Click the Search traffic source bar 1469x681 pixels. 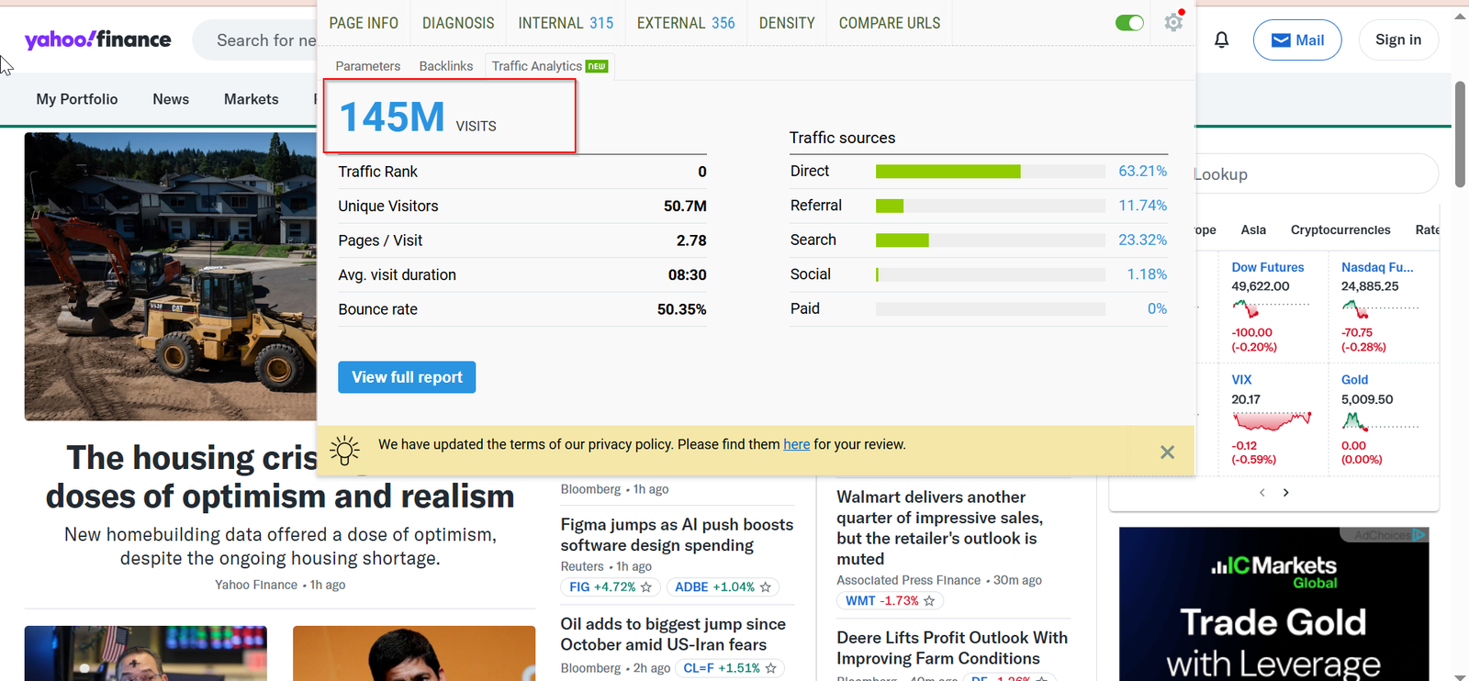click(990, 240)
